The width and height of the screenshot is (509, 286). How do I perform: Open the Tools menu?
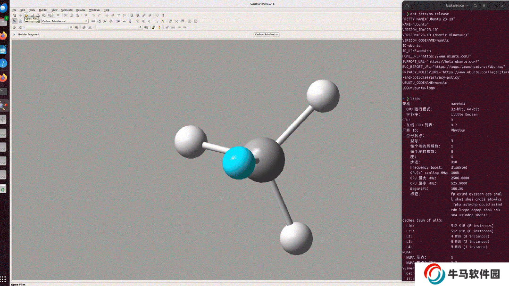point(32,9)
